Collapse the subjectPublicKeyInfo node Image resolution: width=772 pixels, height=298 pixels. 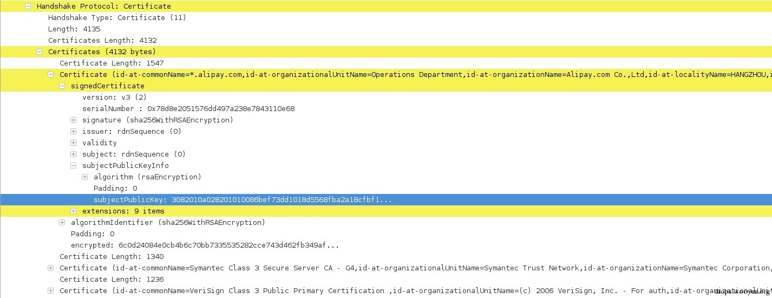pos(73,165)
